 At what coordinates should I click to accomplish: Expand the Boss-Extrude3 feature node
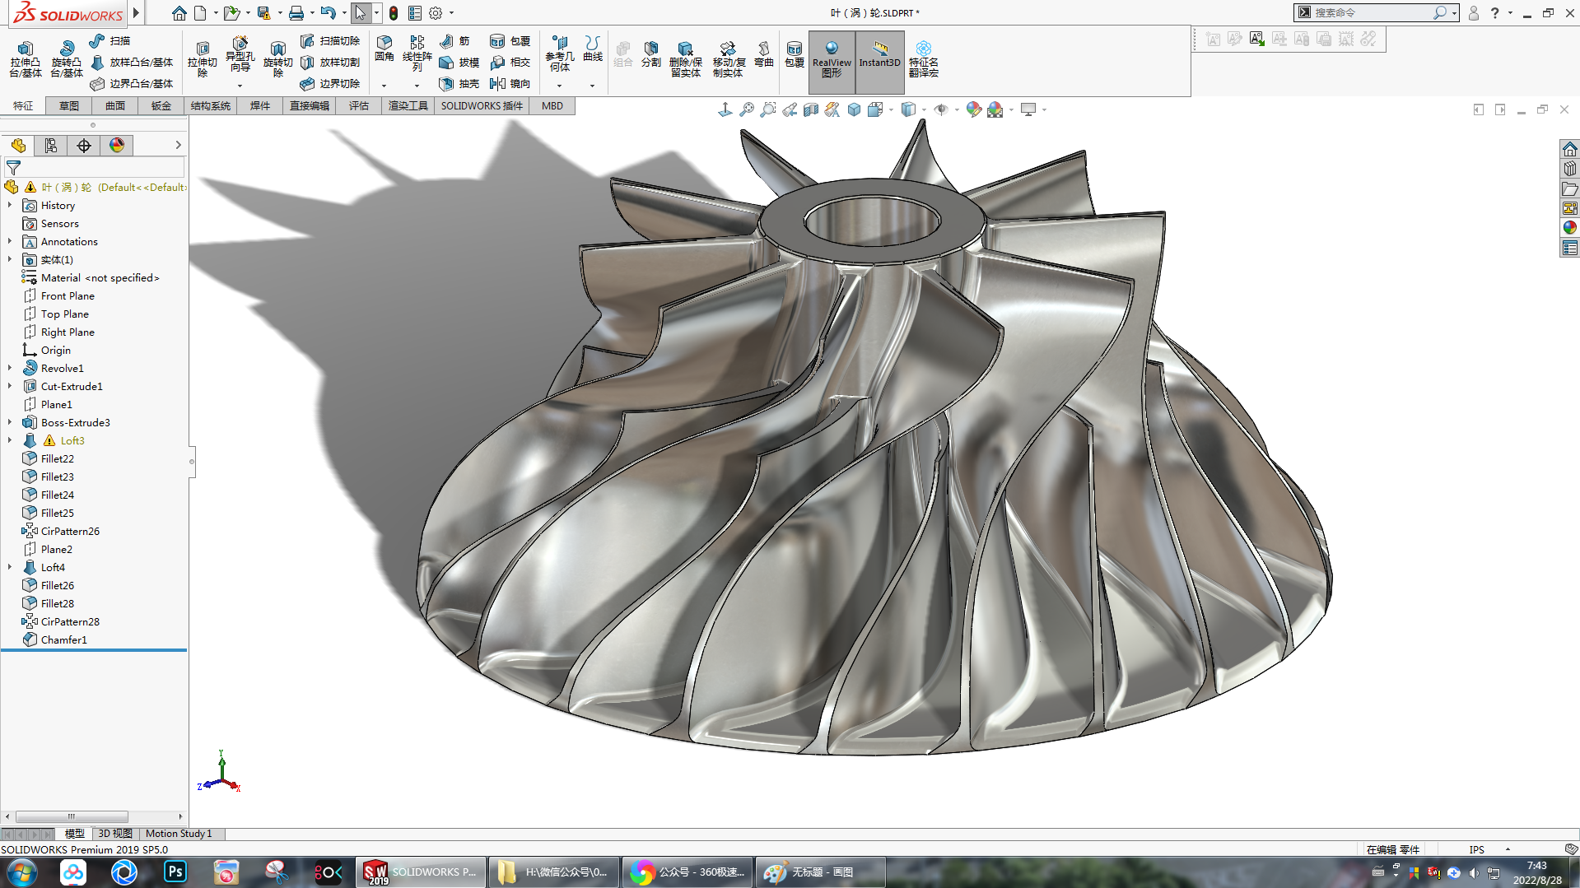point(10,422)
